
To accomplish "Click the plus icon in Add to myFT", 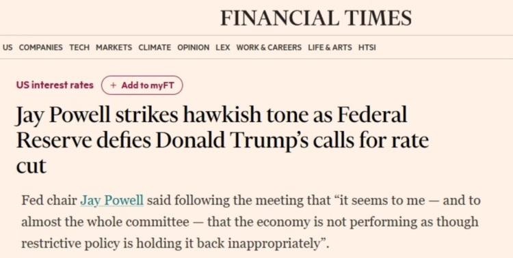I will tap(113, 85).
